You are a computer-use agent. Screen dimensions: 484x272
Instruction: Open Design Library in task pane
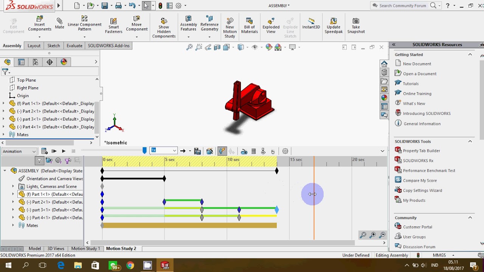coord(384,73)
